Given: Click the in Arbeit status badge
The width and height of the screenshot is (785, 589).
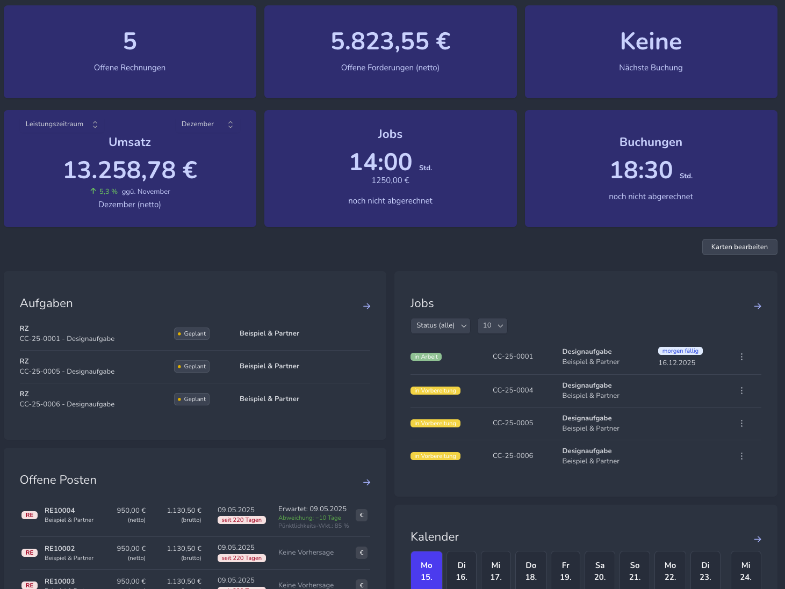Looking at the screenshot, I should (x=426, y=357).
